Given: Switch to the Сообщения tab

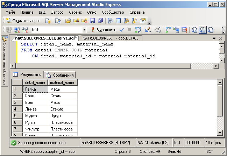Looking at the screenshot, I should [60, 75].
